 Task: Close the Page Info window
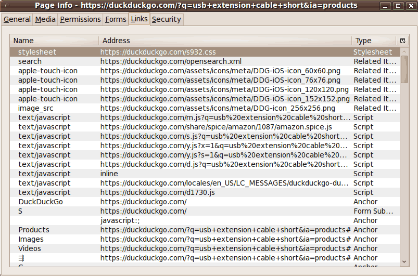(x=411, y=6)
